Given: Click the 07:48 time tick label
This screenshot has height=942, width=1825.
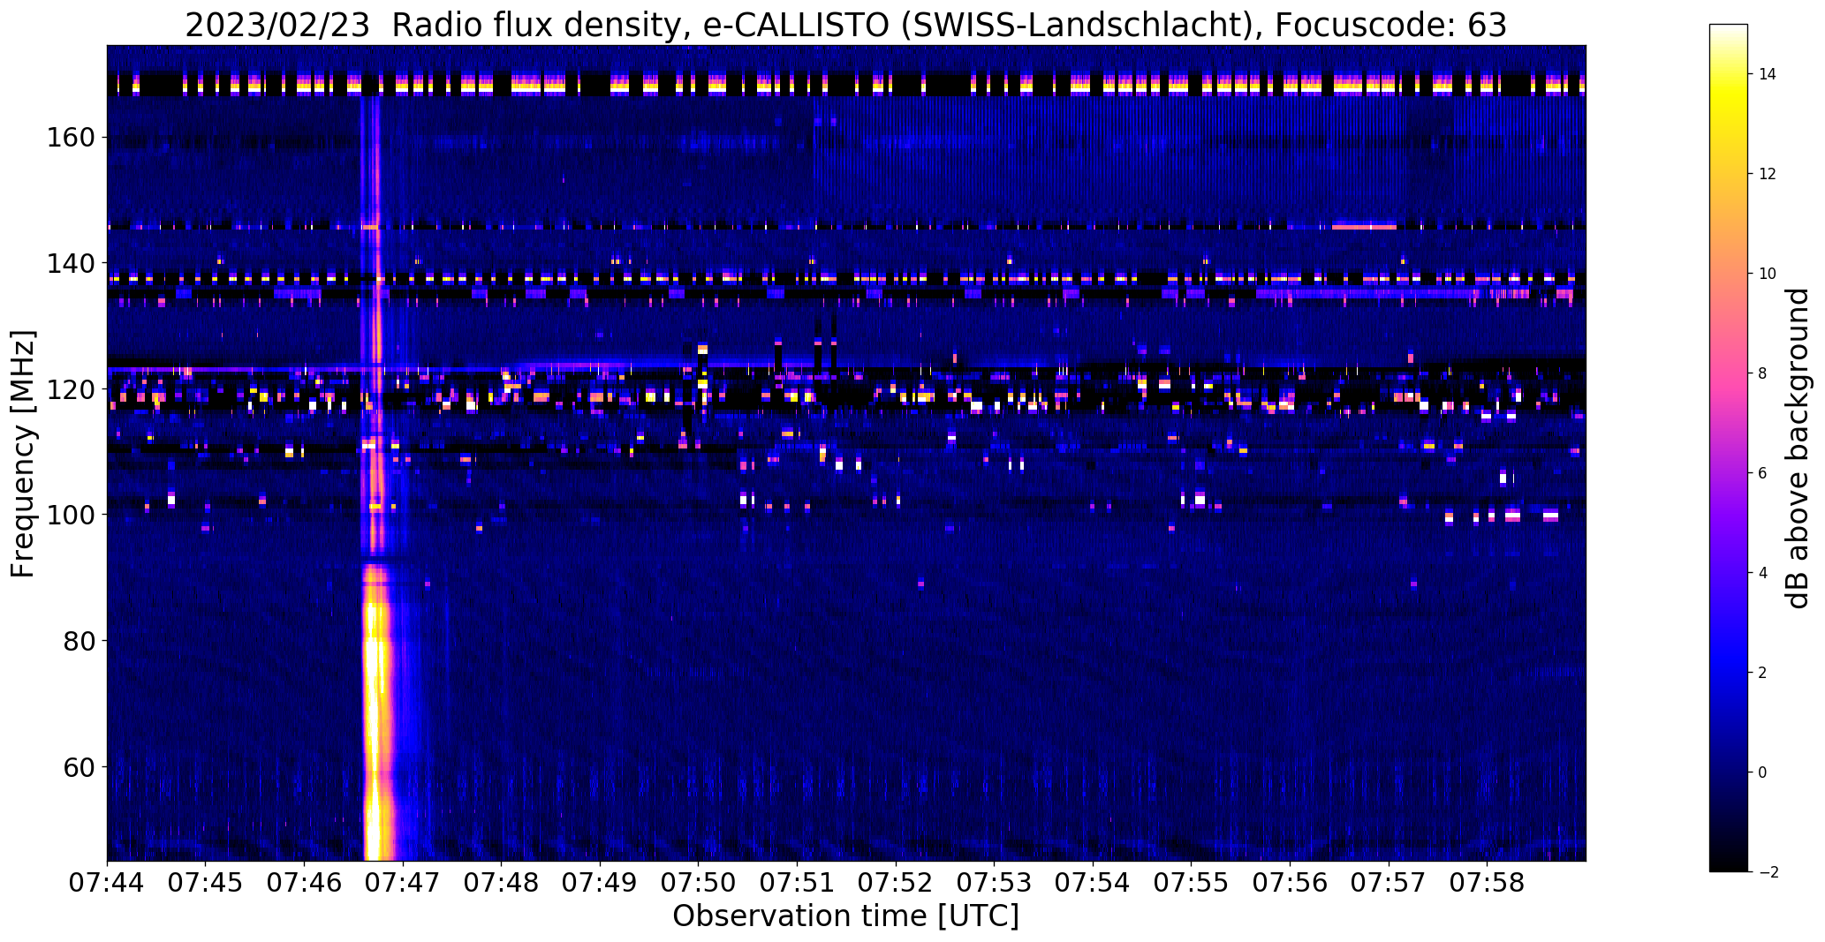Looking at the screenshot, I should pos(502,883).
